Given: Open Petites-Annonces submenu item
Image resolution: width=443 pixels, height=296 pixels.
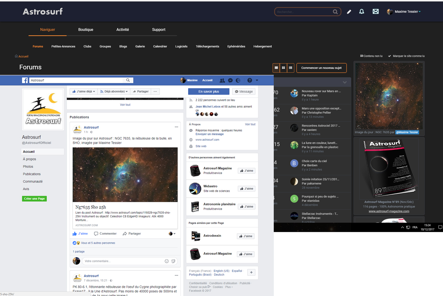Looking at the screenshot, I should pyautogui.click(x=63, y=46).
